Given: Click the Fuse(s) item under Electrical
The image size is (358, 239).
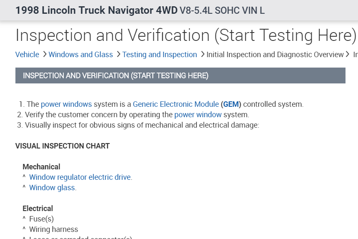Looking at the screenshot, I should tap(41, 219).
